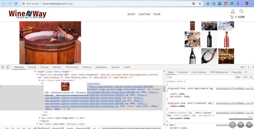254x129 pixels.
Task: Open the vinoterapia-62x62.jpg srcset link
Action: [85, 98]
